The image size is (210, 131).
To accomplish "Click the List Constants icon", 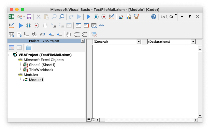I will pyautogui.click(x=19, y=34).
